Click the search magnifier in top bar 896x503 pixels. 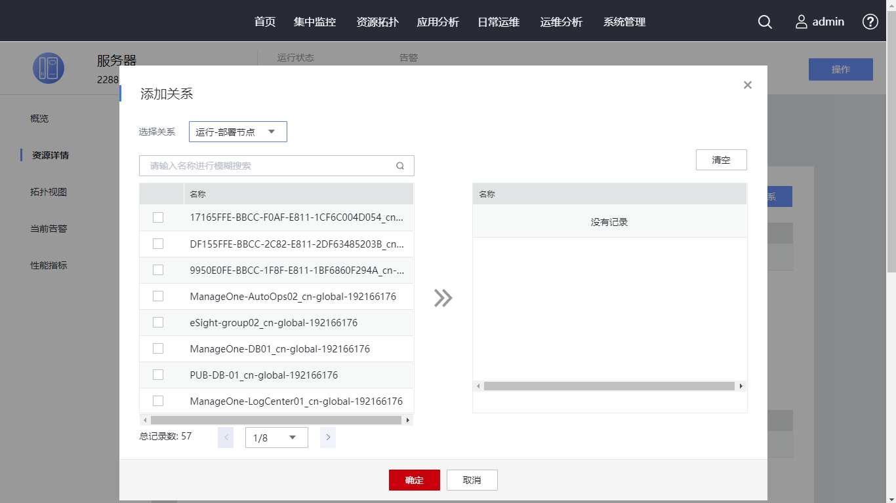(765, 22)
